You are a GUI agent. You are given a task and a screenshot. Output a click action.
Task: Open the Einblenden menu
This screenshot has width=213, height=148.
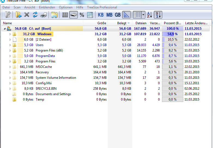tap(47, 7)
